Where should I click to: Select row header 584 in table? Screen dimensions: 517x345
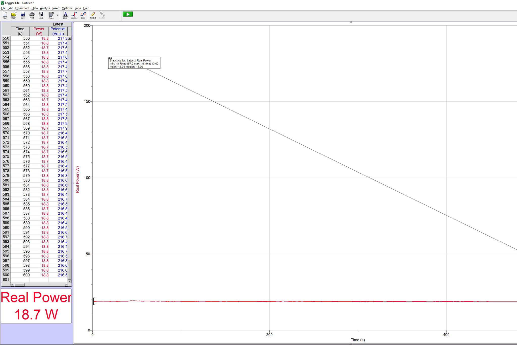(6, 199)
